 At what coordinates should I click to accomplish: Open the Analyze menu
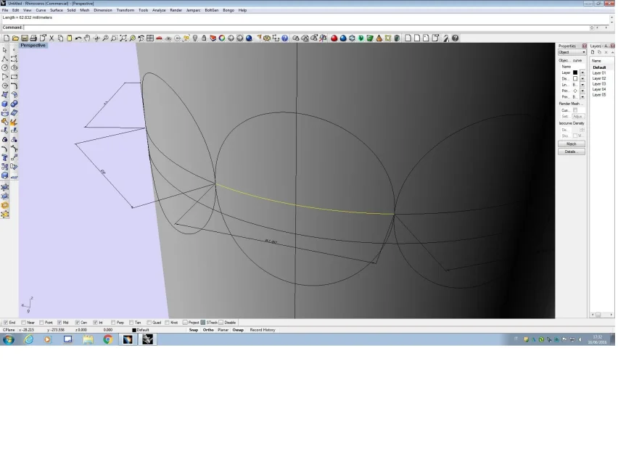tap(159, 10)
